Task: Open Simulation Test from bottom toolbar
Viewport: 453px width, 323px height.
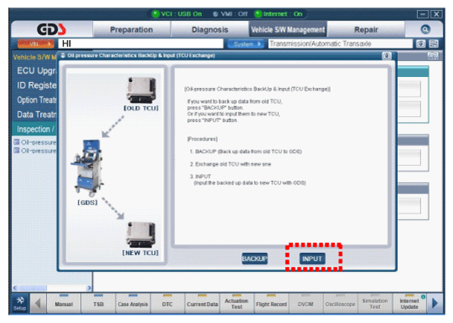Action: tap(375, 304)
